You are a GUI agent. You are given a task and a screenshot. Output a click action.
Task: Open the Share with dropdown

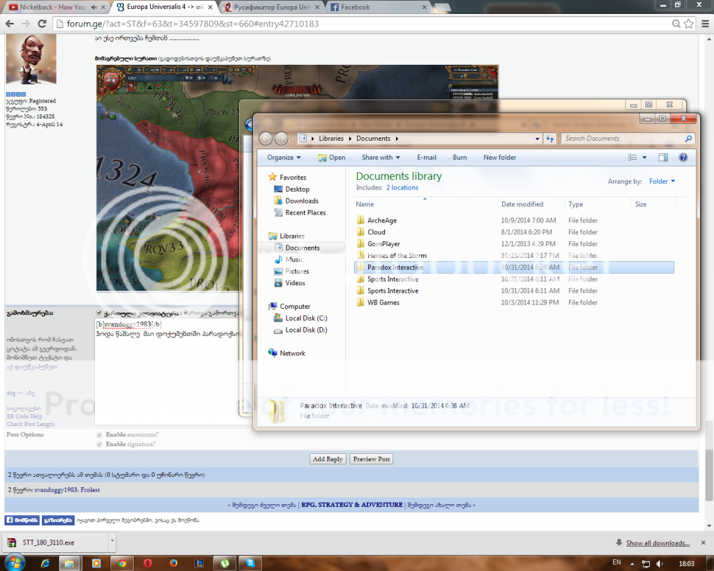(x=381, y=158)
